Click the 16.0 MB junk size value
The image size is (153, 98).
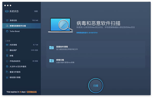pyautogui.click(x=35, y=20)
